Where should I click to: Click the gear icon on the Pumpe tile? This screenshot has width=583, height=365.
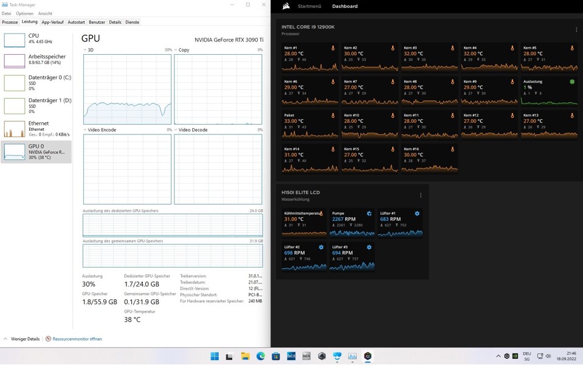pos(369,214)
